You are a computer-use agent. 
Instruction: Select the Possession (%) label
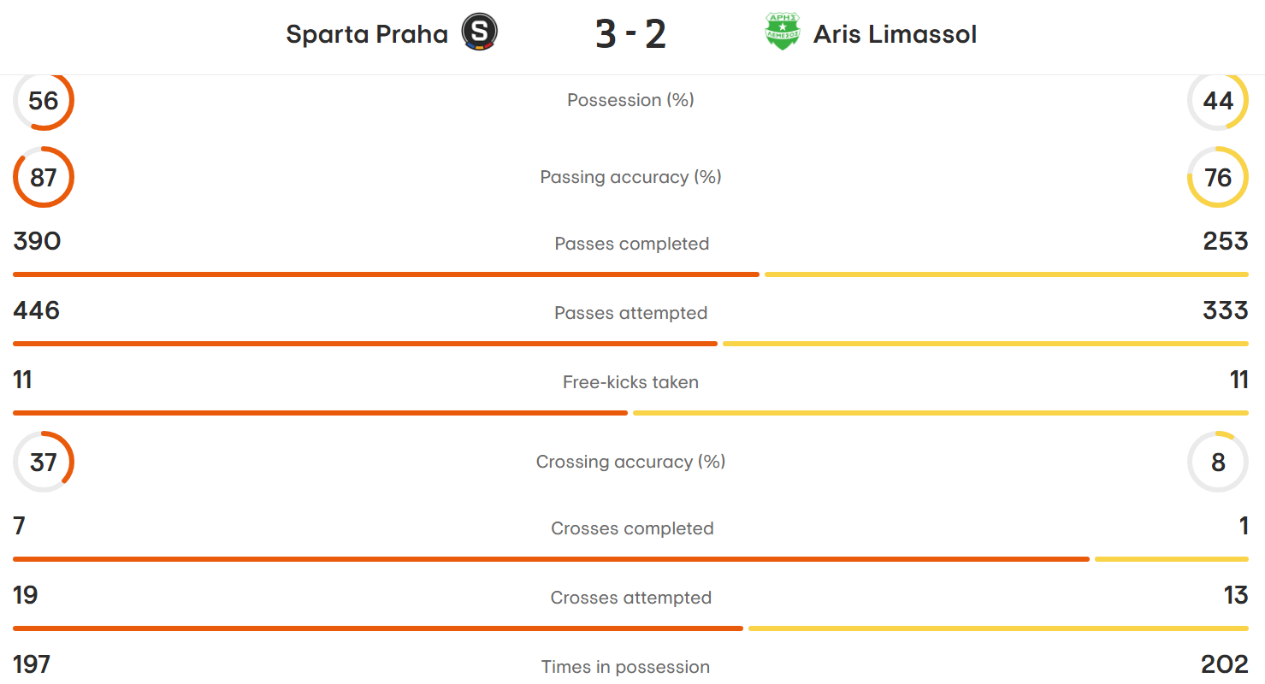click(631, 100)
